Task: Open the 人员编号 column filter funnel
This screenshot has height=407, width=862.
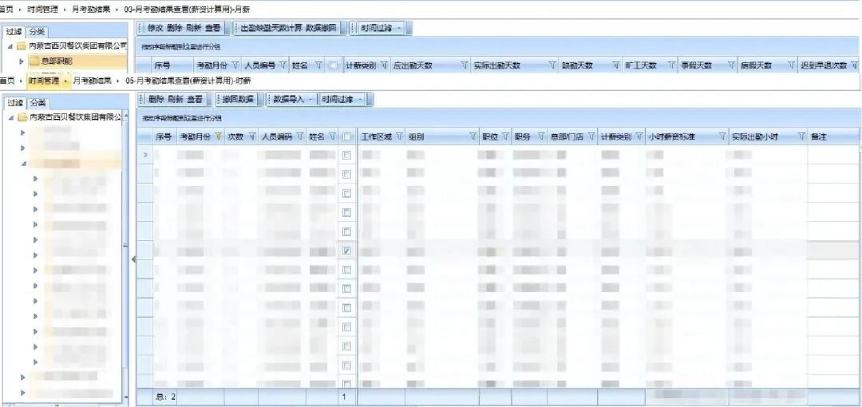Action: point(283,65)
